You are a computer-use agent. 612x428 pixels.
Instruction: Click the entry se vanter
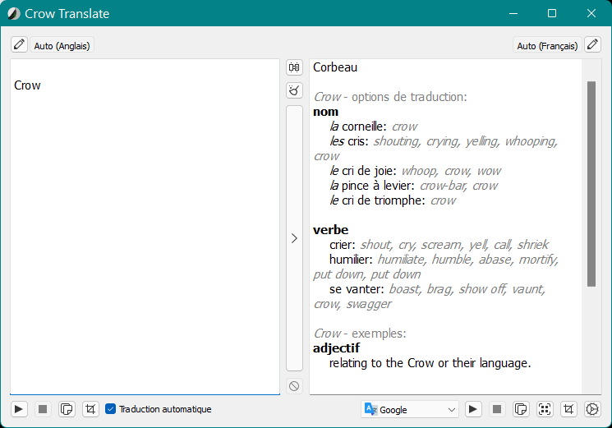[x=357, y=289]
